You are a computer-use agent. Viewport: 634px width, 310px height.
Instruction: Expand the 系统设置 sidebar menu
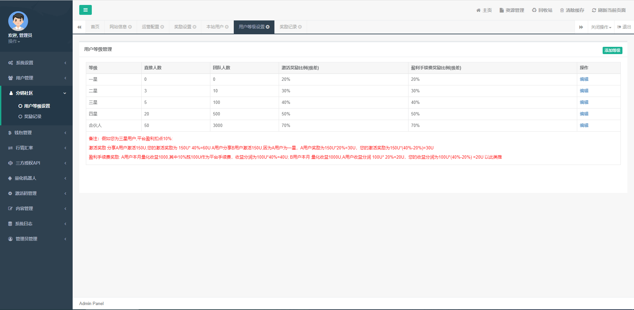[x=36, y=63]
